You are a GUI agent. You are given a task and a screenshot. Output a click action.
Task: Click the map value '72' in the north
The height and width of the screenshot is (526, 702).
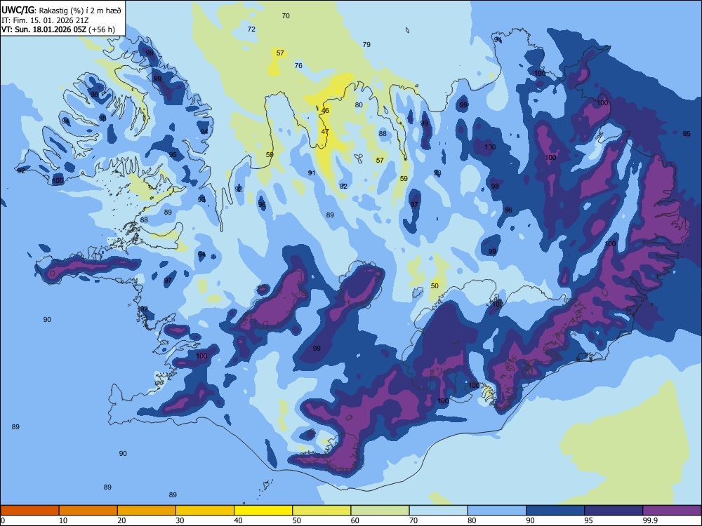click(x=251, y=29)
